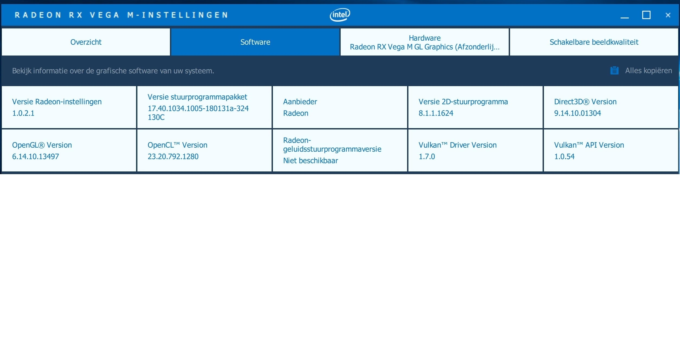Select the Vulkan API Version tile
The width and height of the screenshot is (680, 351).
tap(611, 151)
